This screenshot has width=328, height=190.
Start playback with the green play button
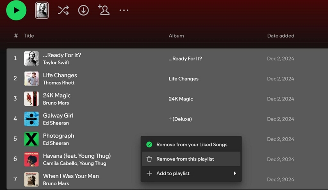pos(16,10)
